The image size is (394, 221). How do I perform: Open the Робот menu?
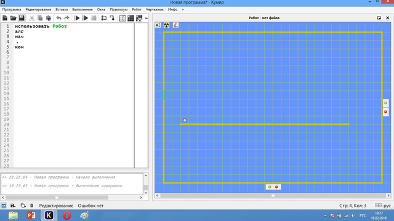(x=137, y=10)
